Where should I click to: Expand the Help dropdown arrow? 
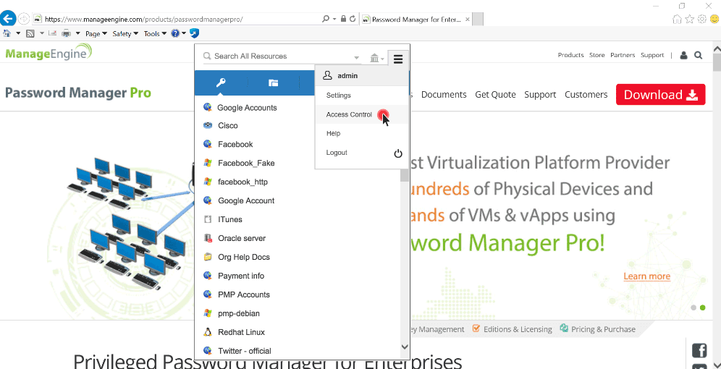(184, 33)
